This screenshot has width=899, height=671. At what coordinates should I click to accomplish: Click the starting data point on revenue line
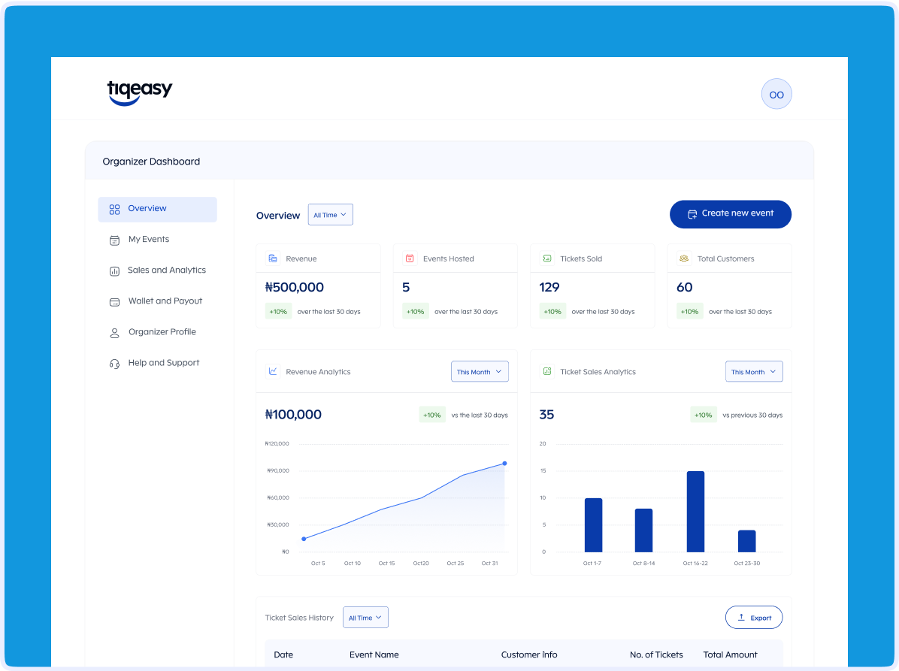click(x=304, y=539)
